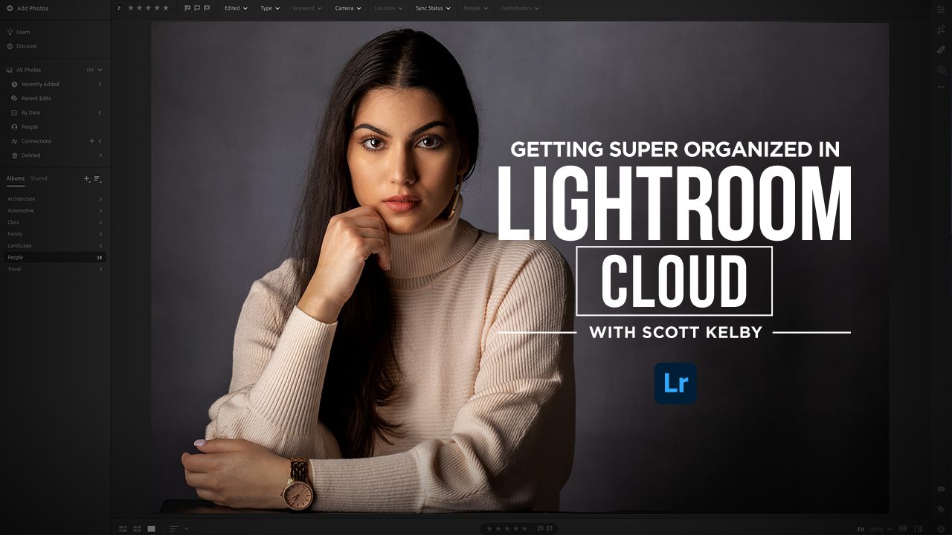This screenshot has width=952, height=535.
Task: Open the Contributors filter dropdown
Action: pos(519,8)
